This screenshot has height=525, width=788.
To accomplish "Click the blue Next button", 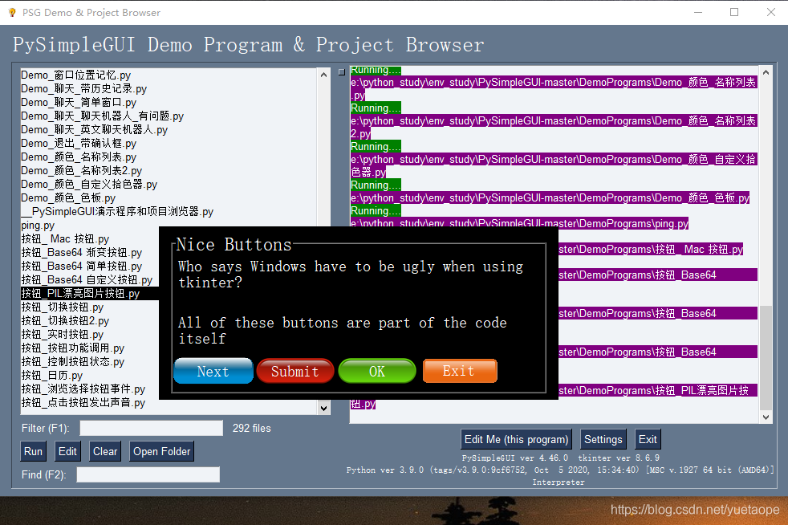I will point(213,371).
